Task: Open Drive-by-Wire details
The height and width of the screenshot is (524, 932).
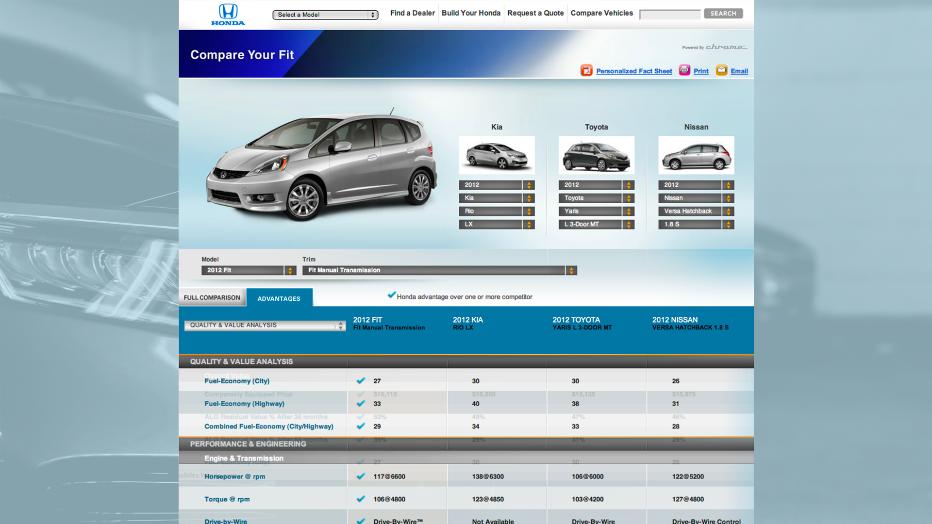Action: point(226,521)
